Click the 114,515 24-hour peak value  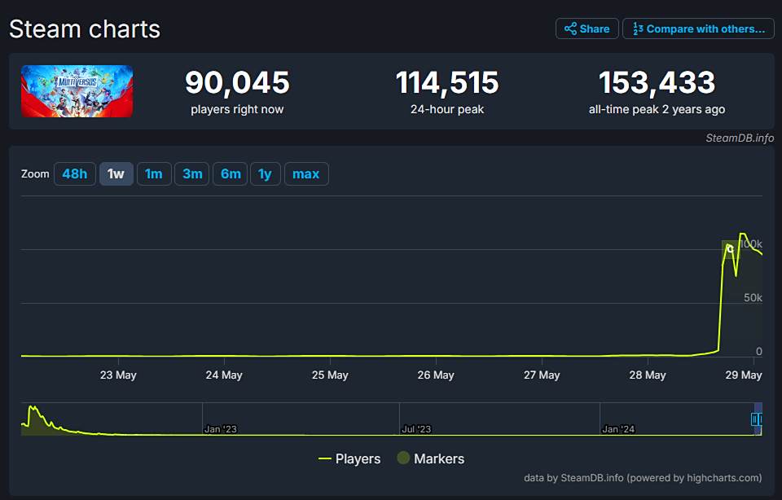tap(447, 82)
